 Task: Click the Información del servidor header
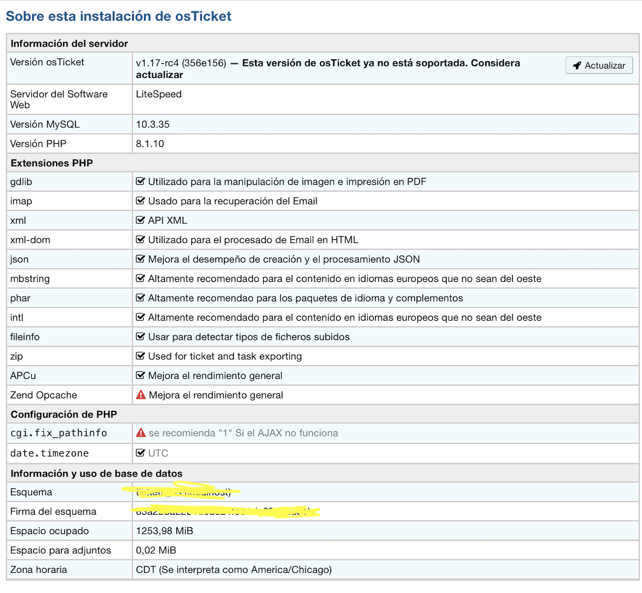click(69, 43)
